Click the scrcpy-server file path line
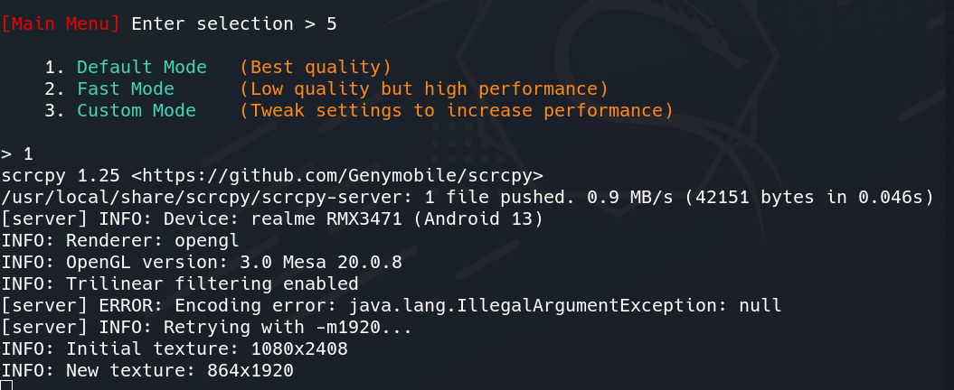Viewport: 954px width, 390px height. click(x=468, y=198)
